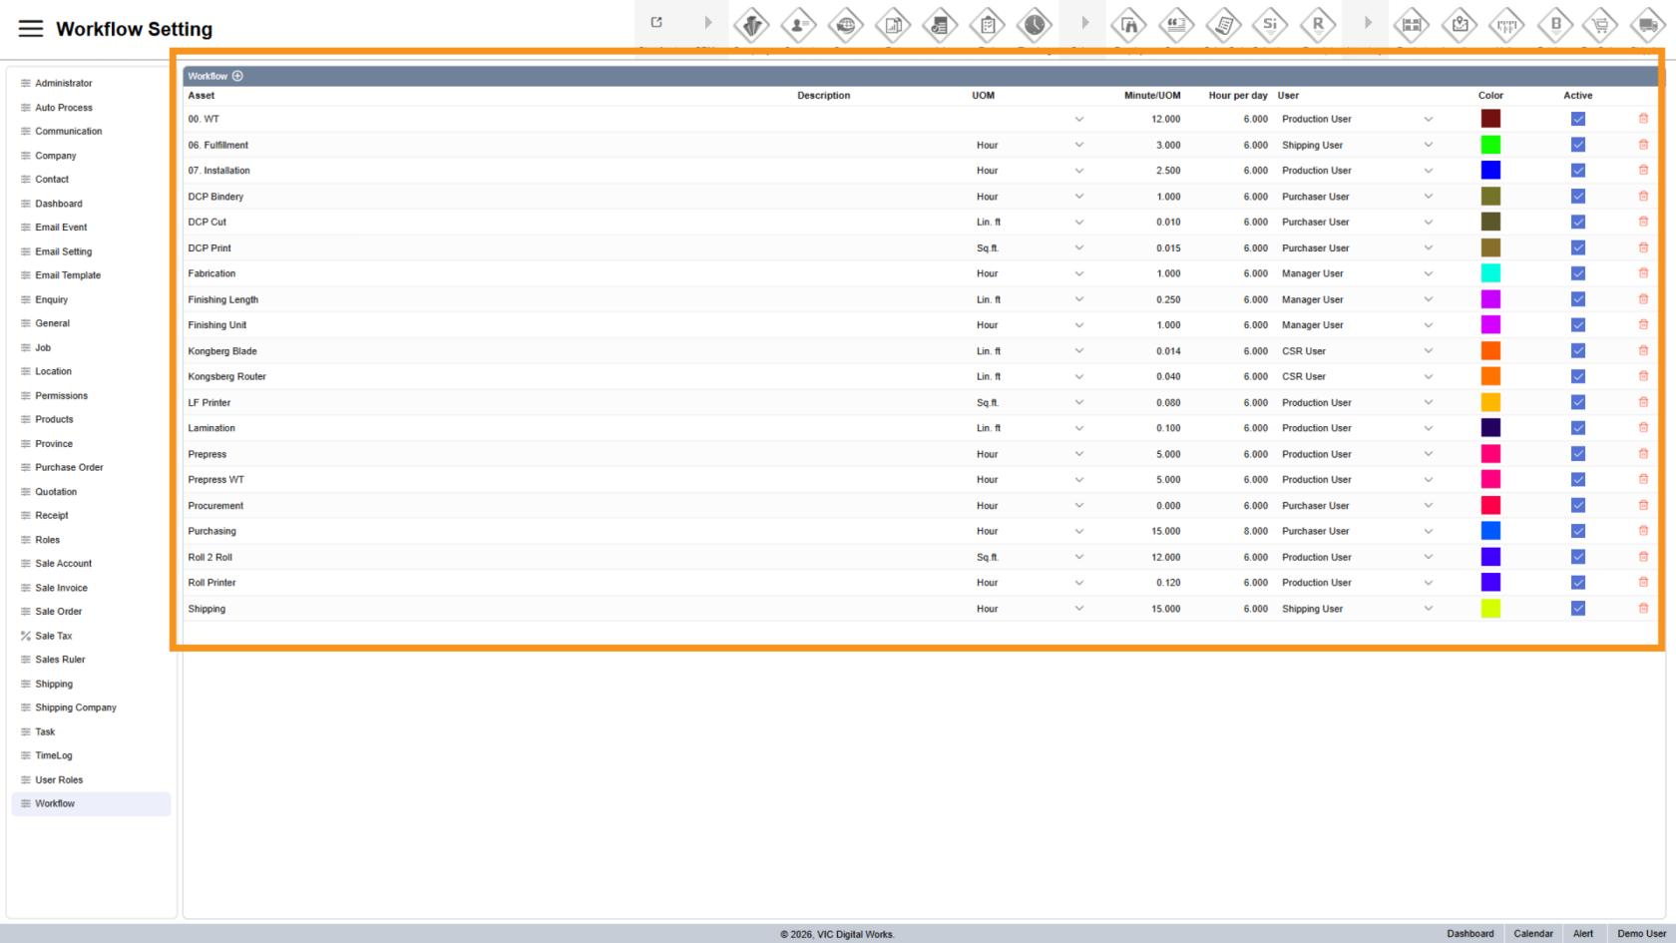1676x943 pixels.
Task: Open Email Template settings in sidebar
Action: pyautogui.click(x=91, y=275)
